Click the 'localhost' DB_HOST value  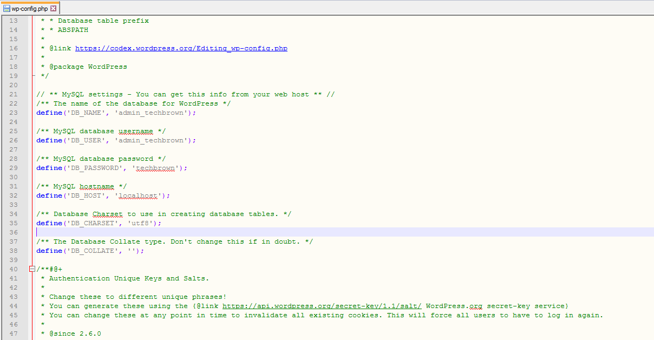pos(138,195)
